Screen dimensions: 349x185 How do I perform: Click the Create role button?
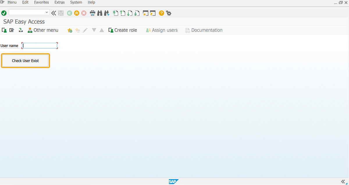click(123, 30)
